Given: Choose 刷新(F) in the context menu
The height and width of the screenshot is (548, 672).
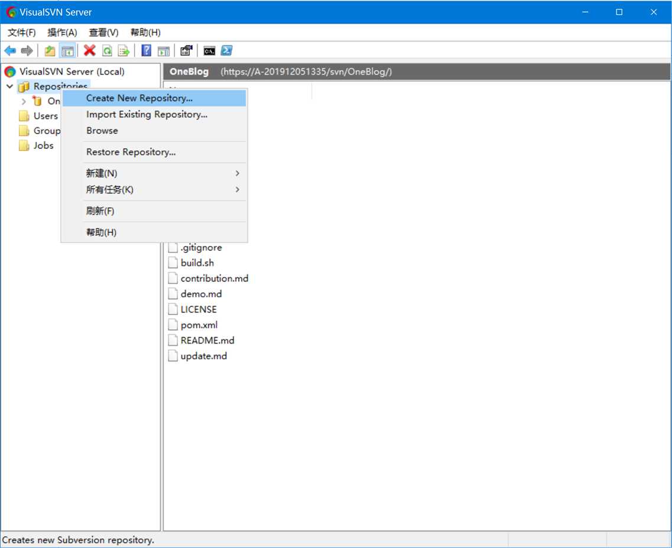Looking at the screenshot, I should (x=154, y=211).
